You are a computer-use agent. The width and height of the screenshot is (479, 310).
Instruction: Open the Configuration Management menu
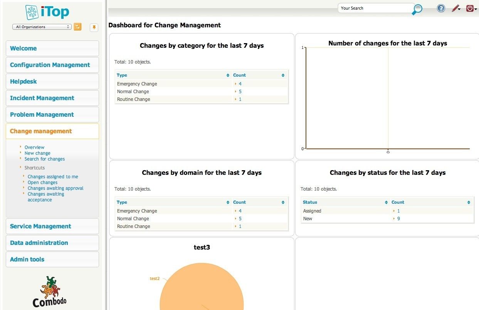pos(52,65)
